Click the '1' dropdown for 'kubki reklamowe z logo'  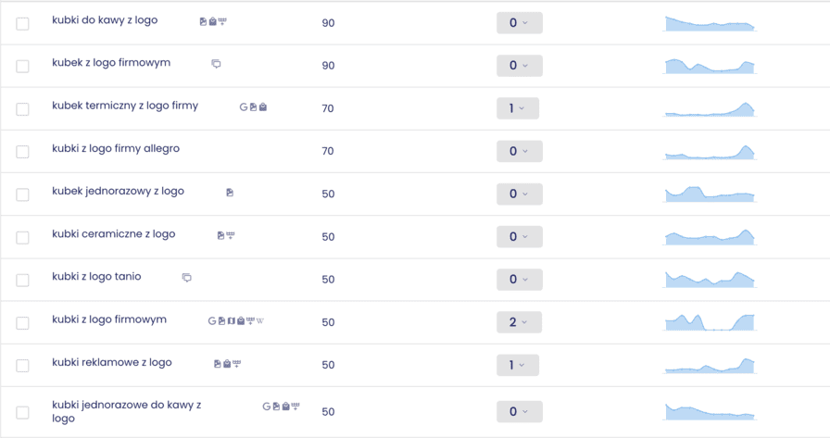[x=517, y=365]
